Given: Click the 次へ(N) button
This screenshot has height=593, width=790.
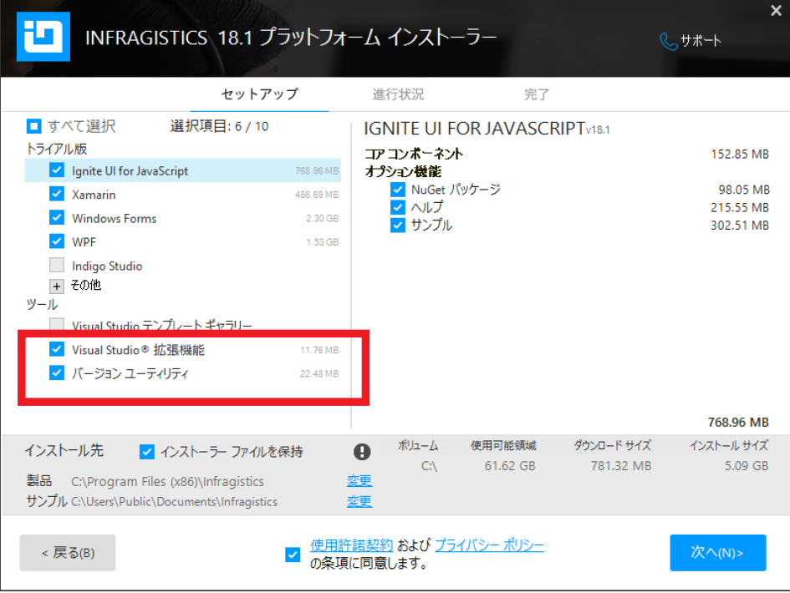Looking at the screenshot, I should pyautogui.click(x=718, y=553).
